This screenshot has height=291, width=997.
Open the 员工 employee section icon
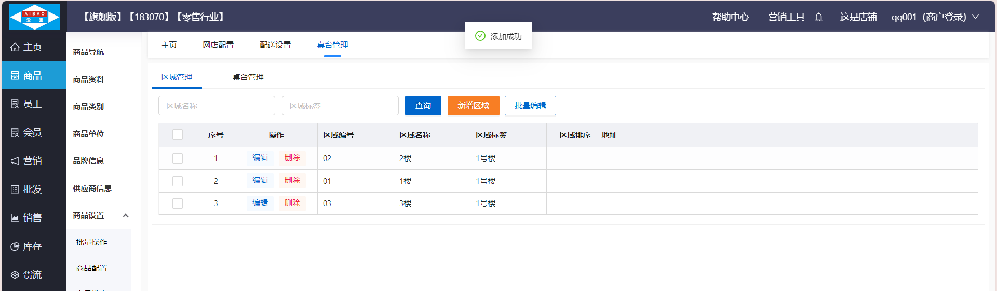(15, 104)
